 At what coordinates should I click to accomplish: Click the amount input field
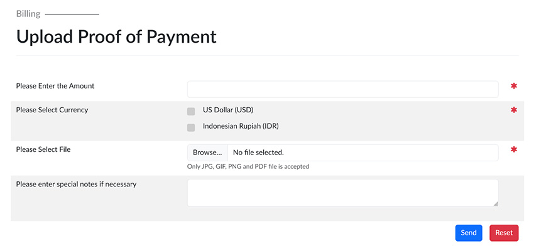point(342,89)
